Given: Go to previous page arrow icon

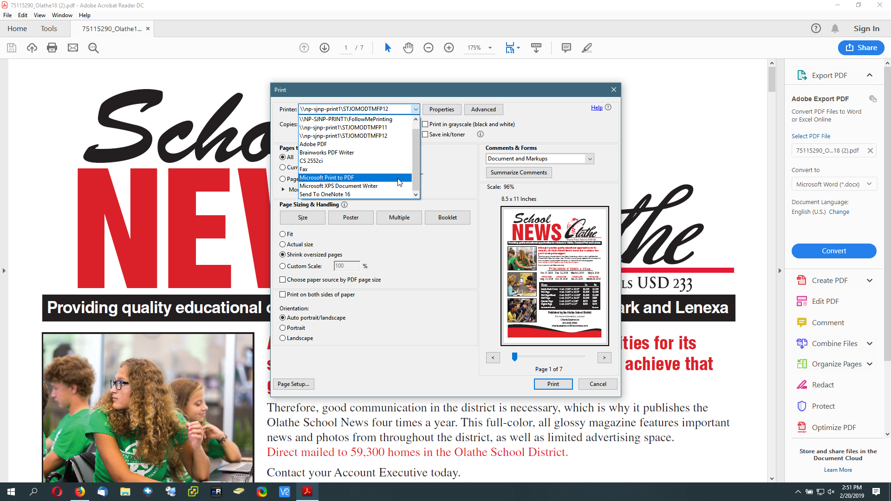Looking at the screenshot, I should point(304,48).
